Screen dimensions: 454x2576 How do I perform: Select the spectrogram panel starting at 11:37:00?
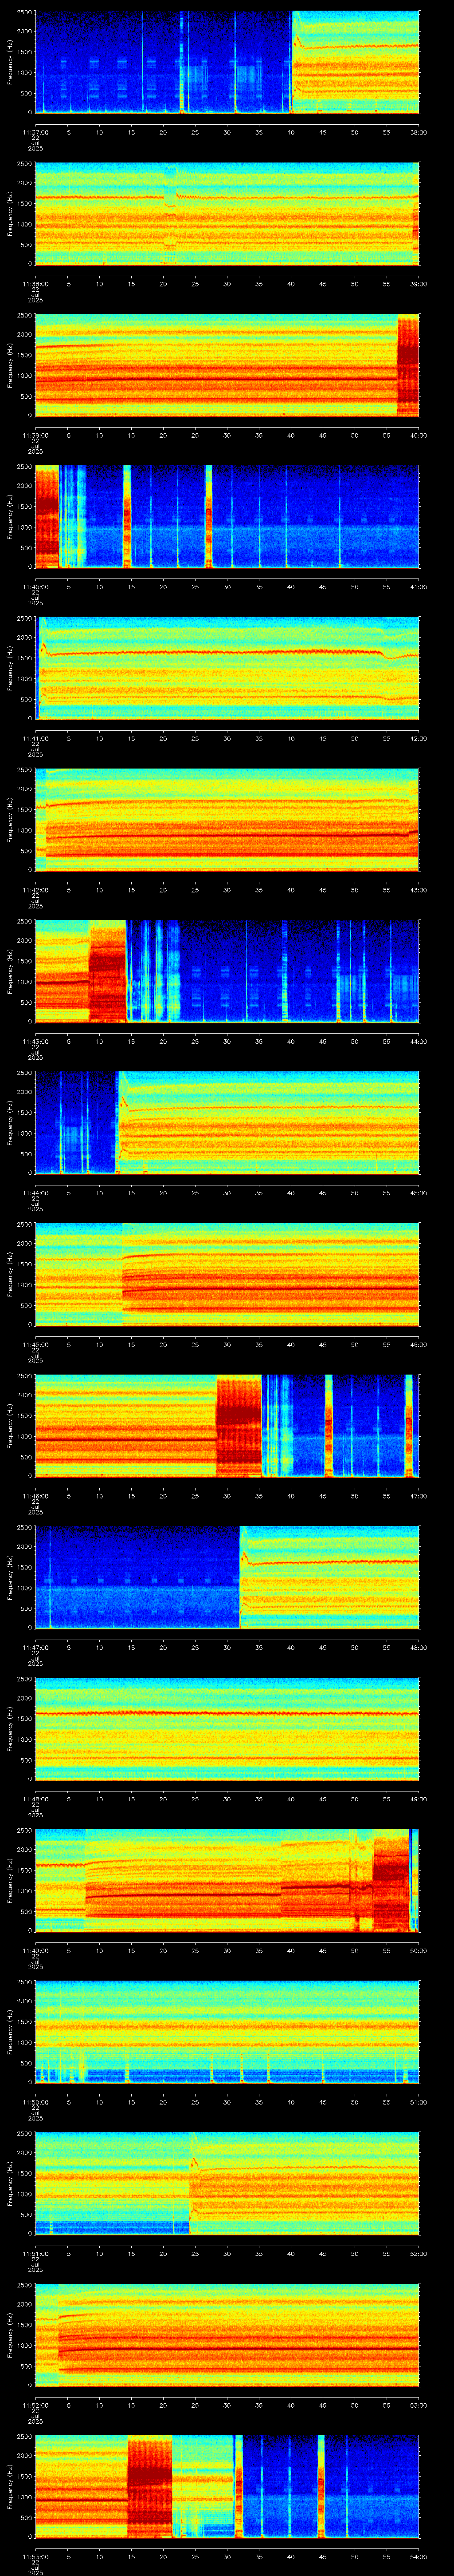tap(227, 62)
